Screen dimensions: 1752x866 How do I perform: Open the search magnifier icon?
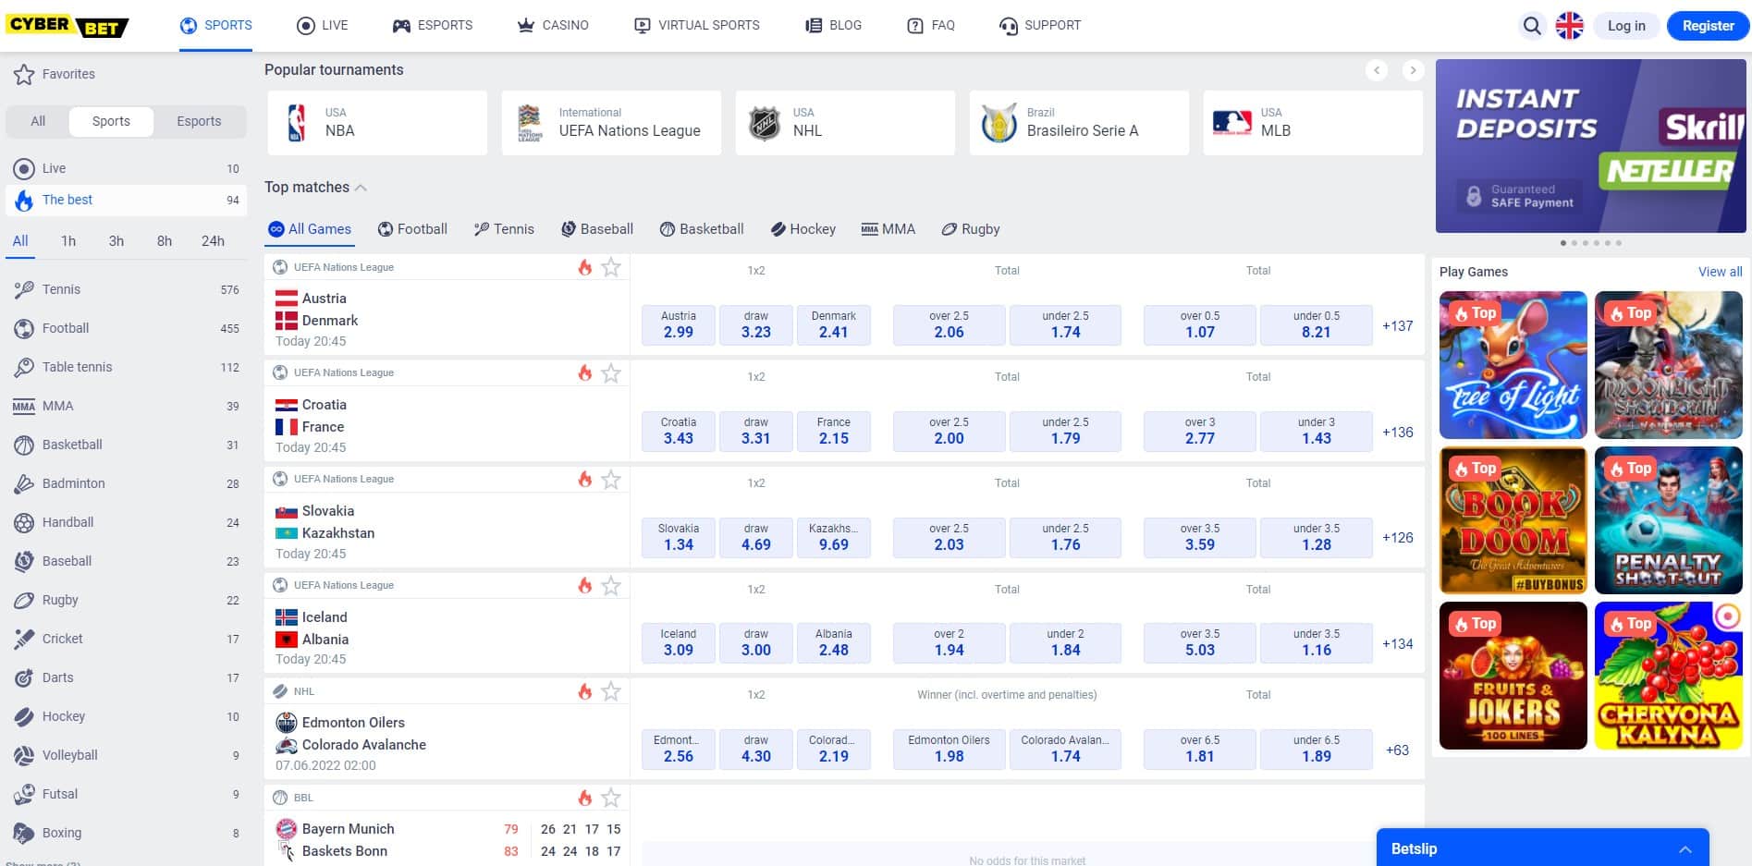tap(1532, 26)
